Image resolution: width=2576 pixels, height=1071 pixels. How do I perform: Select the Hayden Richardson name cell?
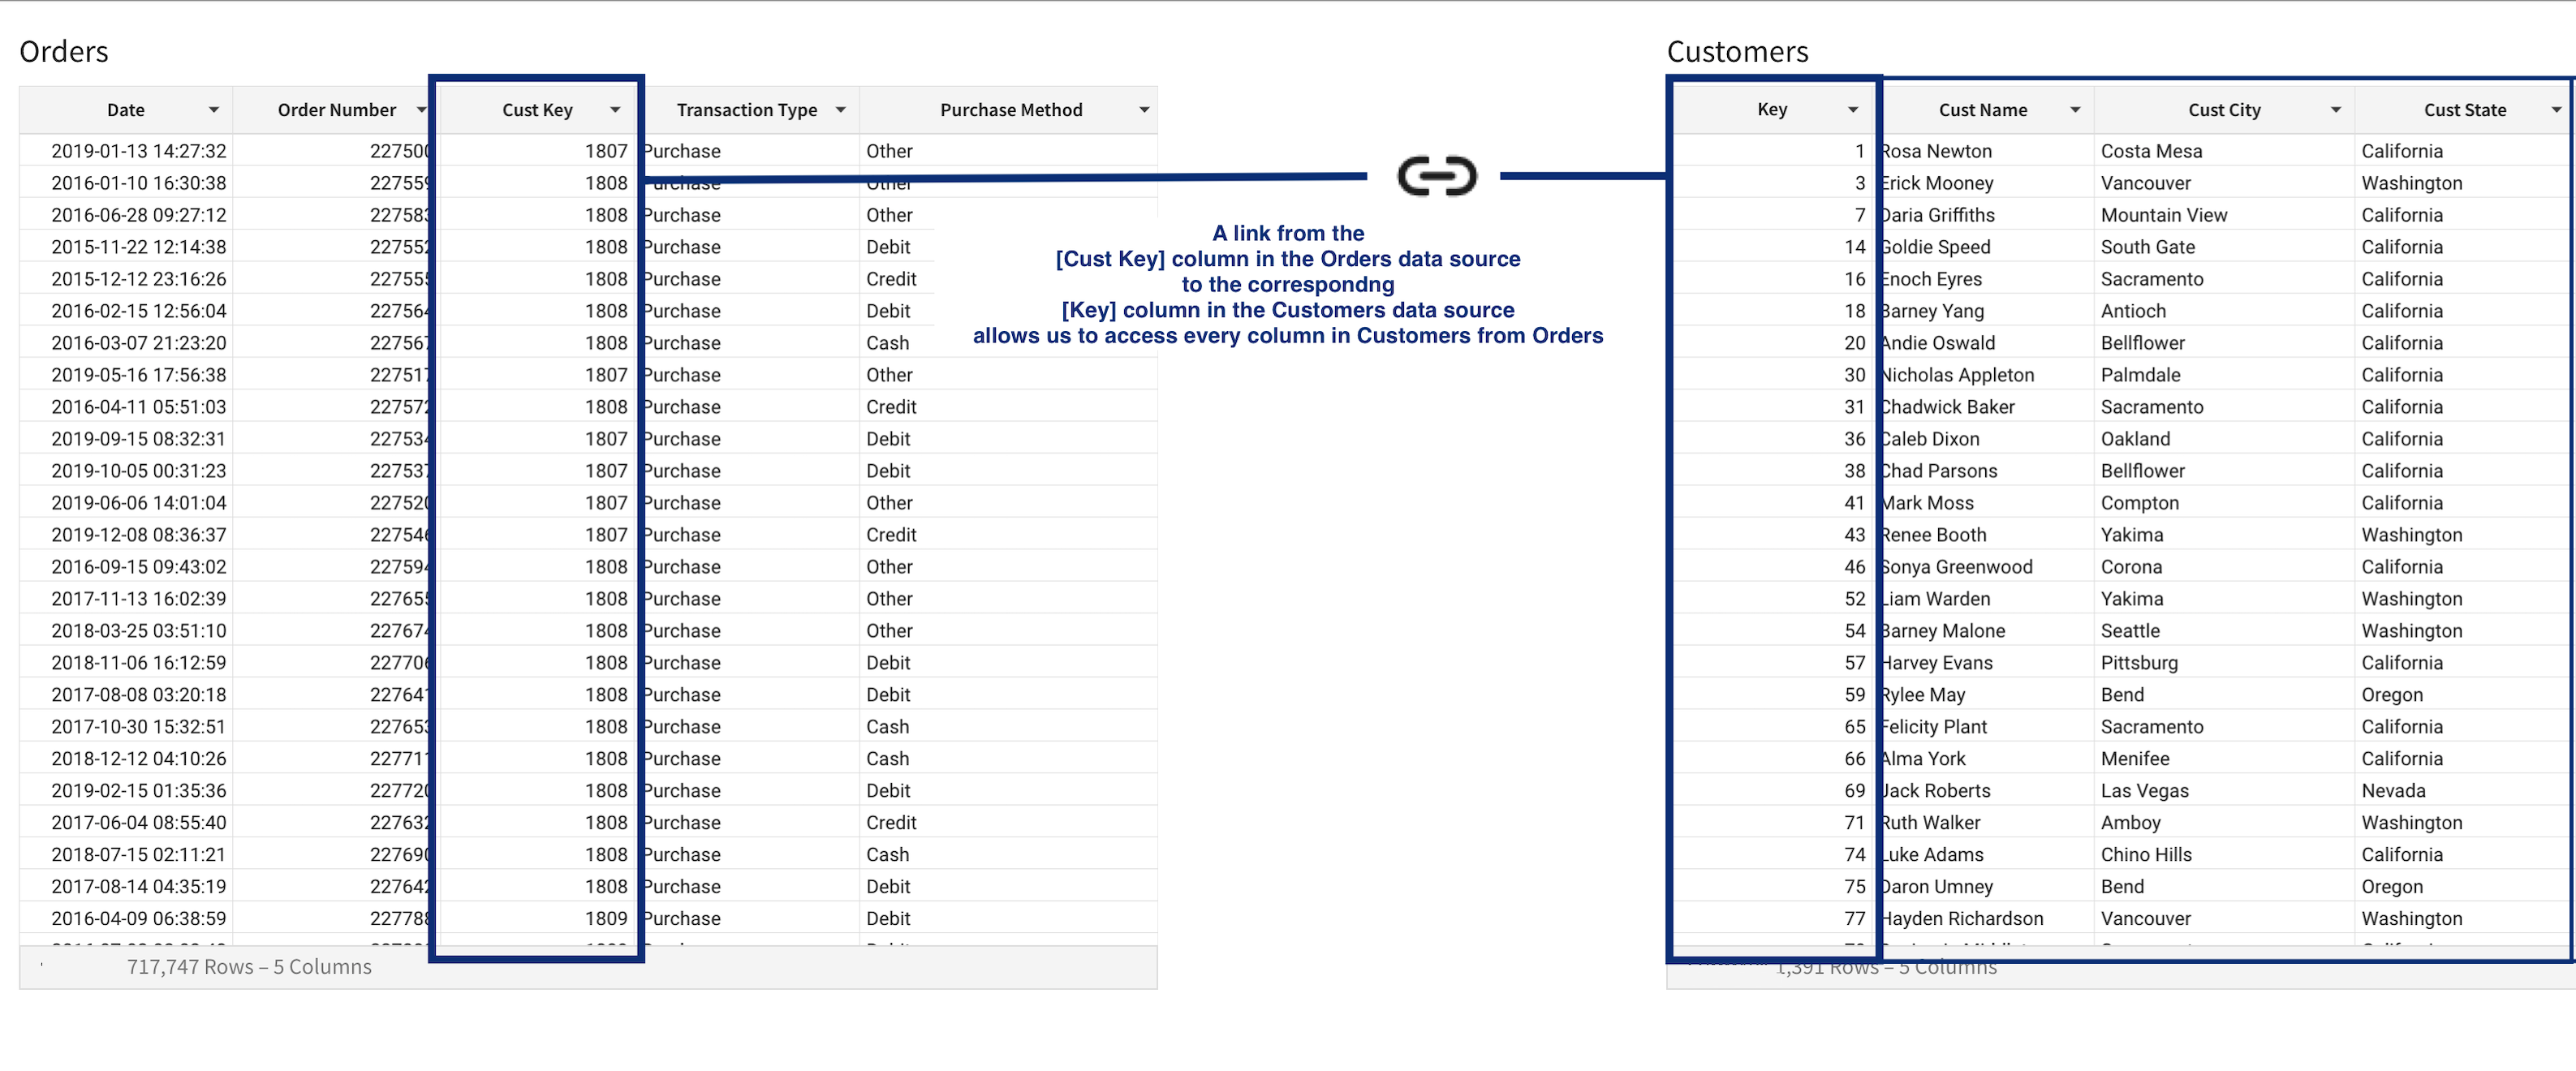point(1962,919)
